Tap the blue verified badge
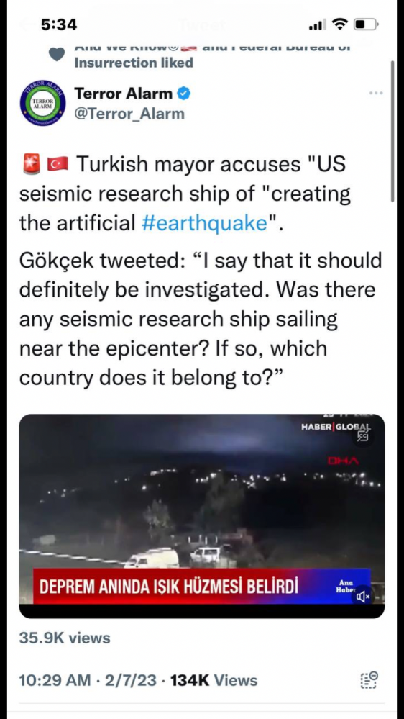404x719 pixels. click(x=184, y=94)
